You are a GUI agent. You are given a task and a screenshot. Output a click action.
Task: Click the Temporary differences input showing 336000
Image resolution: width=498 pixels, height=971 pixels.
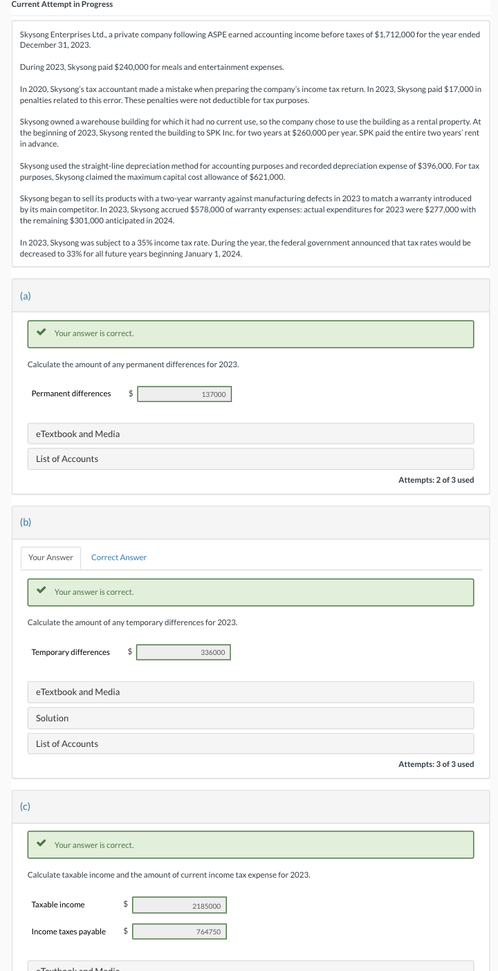point(183,651)
